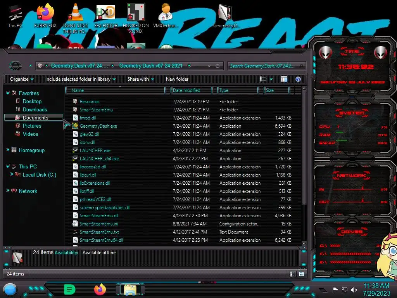Viewport: 397px width, 298px height.
Task: Open Include selected folder in library menu
Action: 80,79
